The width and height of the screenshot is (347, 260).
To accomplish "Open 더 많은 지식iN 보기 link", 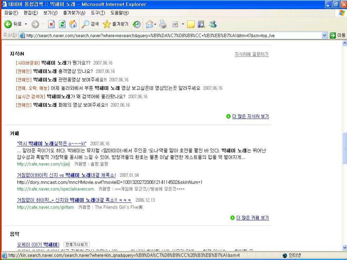I will tap(250, 116).
